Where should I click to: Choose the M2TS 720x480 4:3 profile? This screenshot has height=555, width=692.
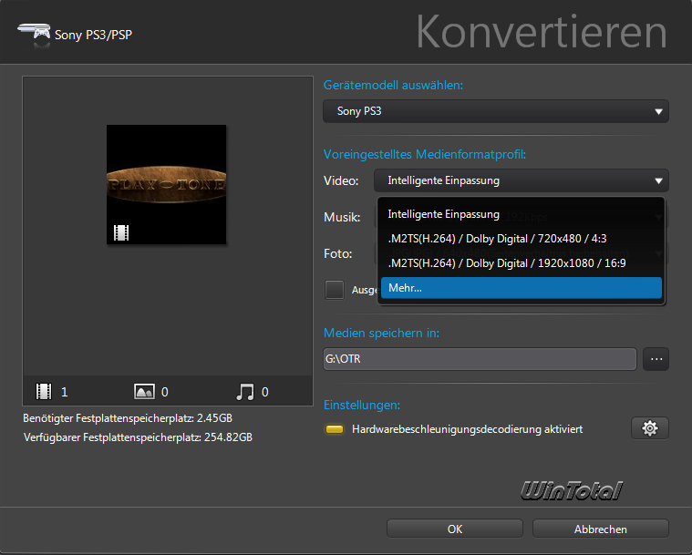522,239
